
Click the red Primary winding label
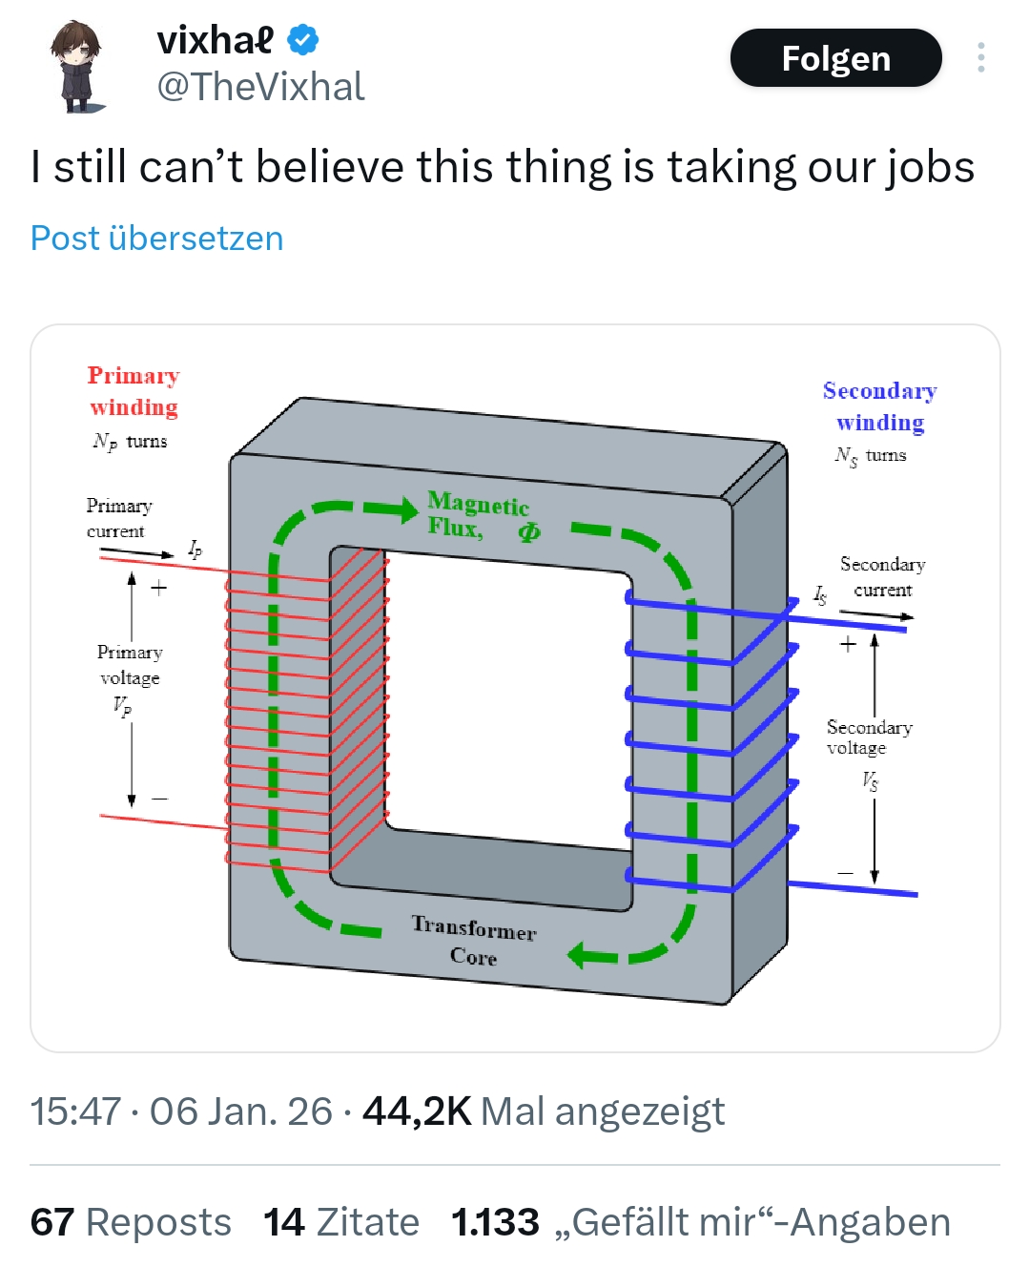[x=134, y=391]
